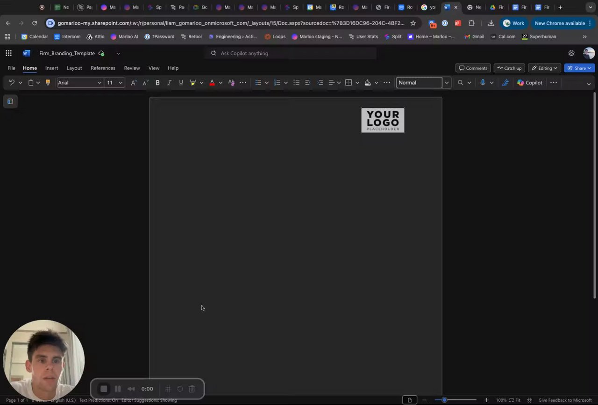Image resolution: width=598 pixels, height=405 pixels.
Task: Click the Shading paint bucket icon
Action: pos(368,83)
